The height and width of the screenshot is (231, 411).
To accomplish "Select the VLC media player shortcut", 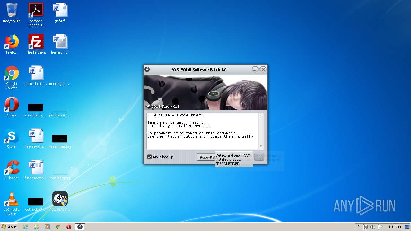I will click(x=12, y=203).
